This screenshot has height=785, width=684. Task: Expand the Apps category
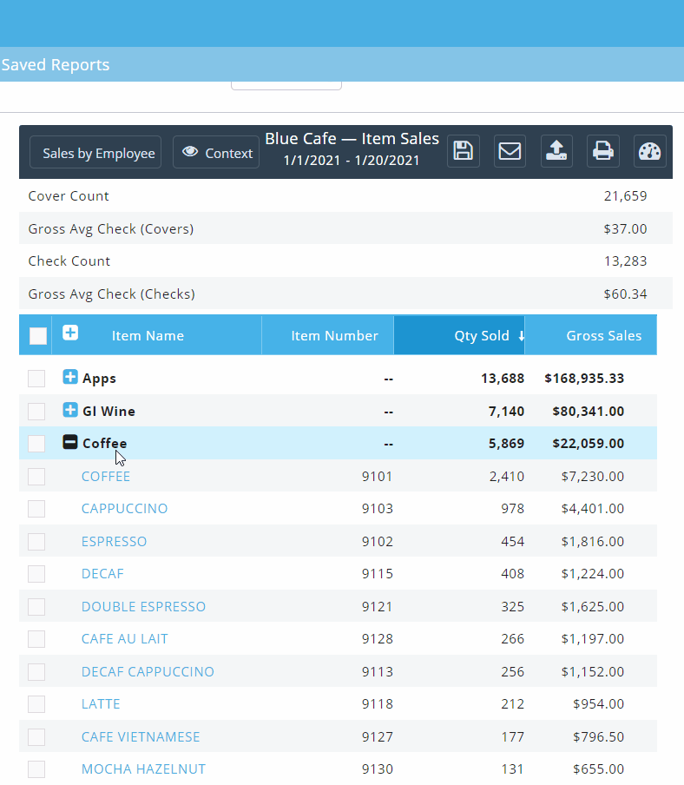70,378
